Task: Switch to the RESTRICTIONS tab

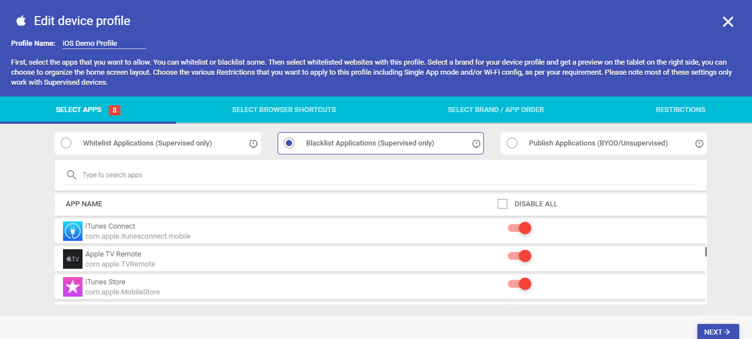Action: point(680,109)
